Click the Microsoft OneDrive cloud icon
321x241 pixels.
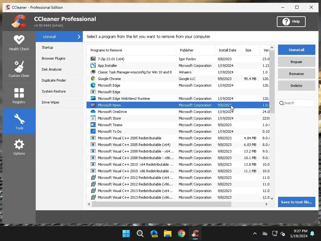point(93,111)
